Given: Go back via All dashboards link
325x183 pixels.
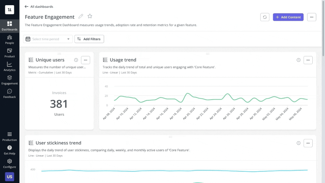Looking at the screenshot, I should (39, 6).
